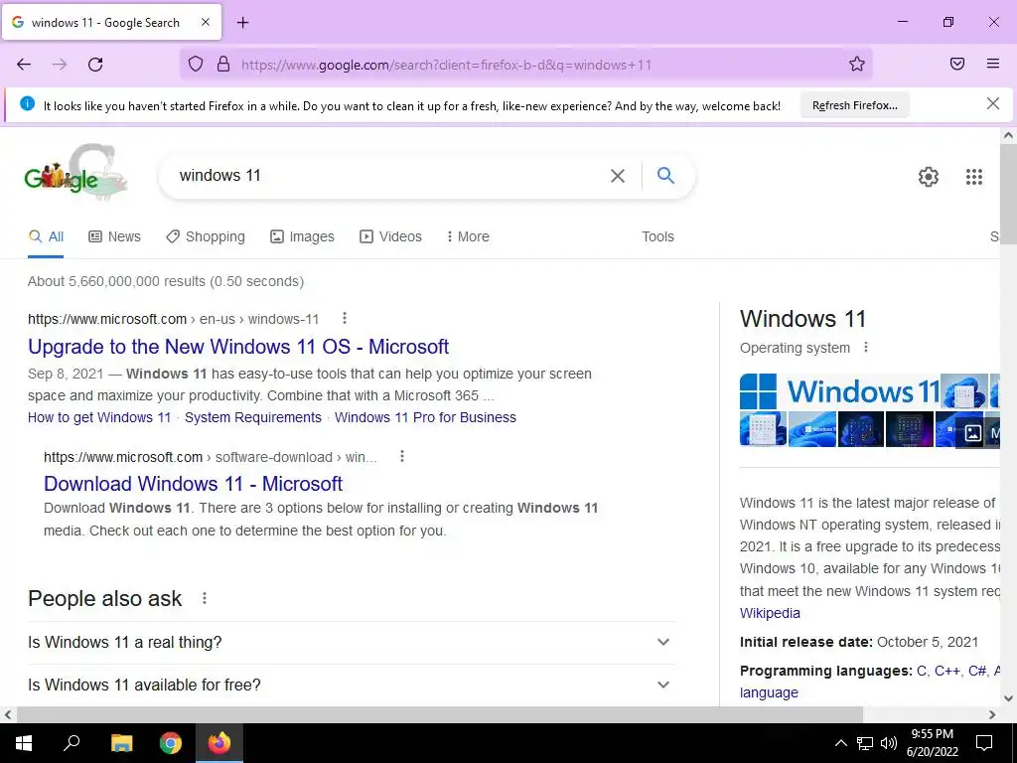
Task: Launch Google Chrome from the taskbar
Action: (x=171, y=743)
